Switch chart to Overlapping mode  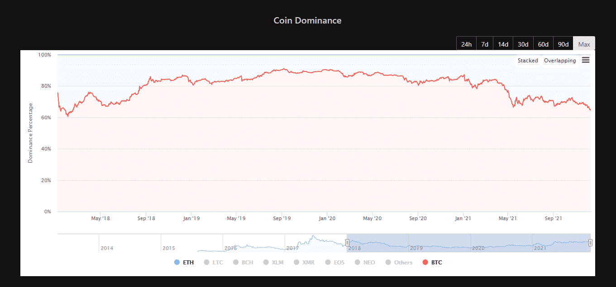[560, 61]
